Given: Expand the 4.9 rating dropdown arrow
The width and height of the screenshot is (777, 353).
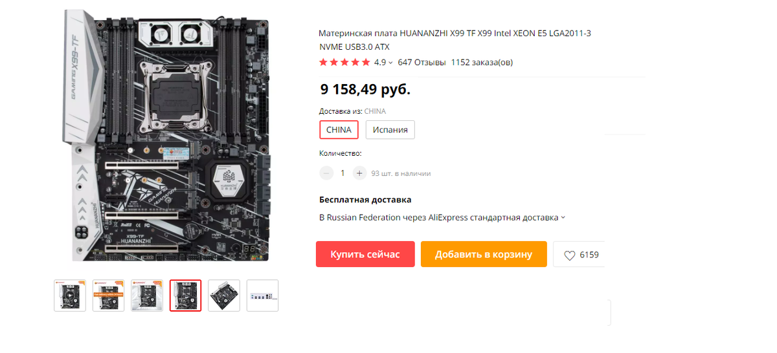Looking at the screenshot, I should click(x=390, y=63).
